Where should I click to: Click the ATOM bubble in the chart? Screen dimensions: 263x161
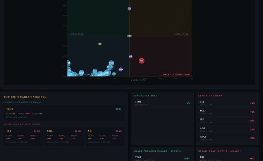(110, 67)
